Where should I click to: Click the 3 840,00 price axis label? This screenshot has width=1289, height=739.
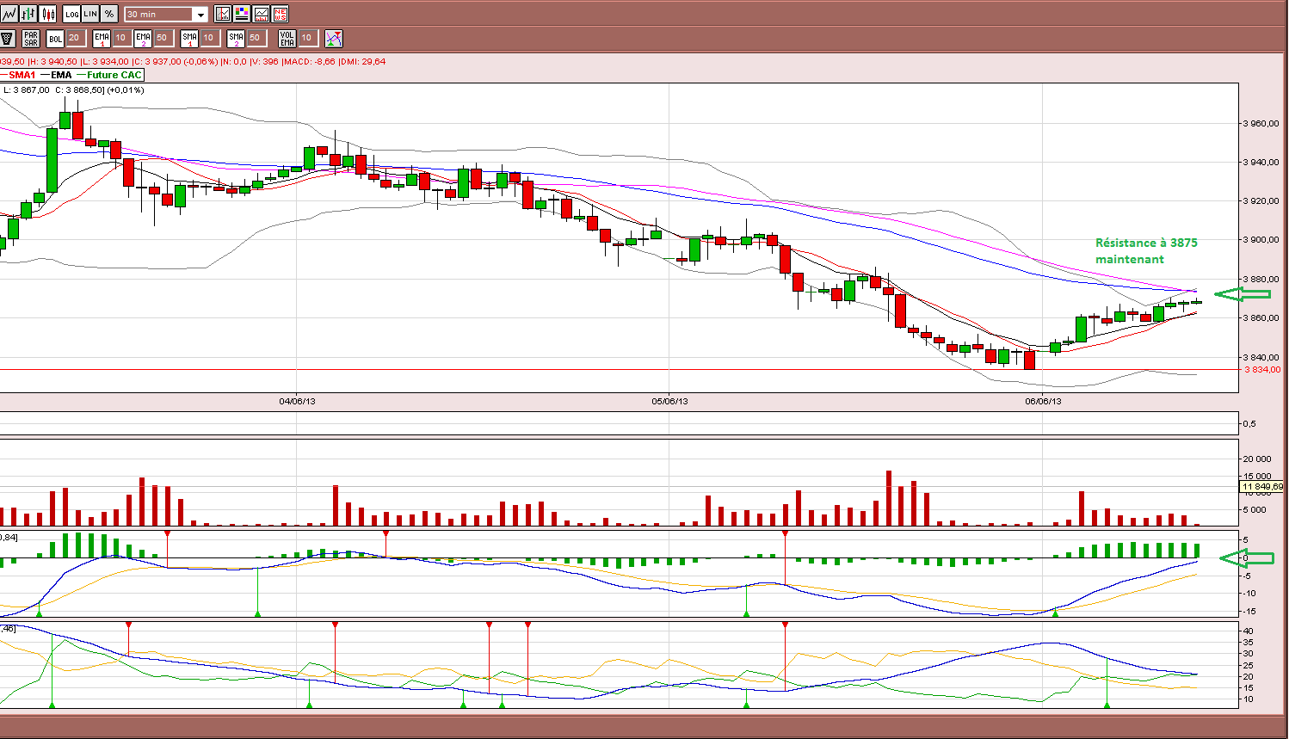click(1261, 357)
